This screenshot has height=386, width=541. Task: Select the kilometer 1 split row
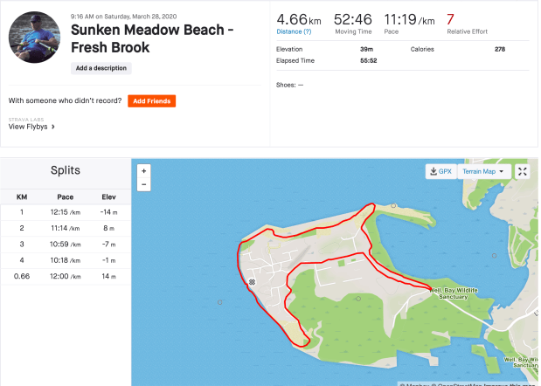click(66, 212)
